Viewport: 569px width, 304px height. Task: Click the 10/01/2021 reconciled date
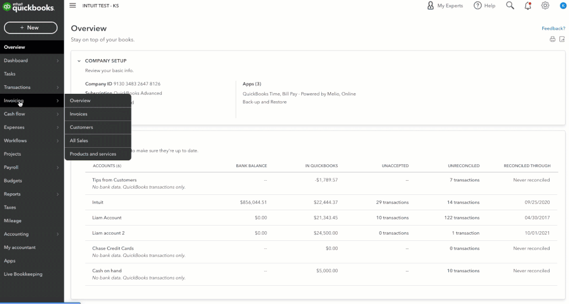(x=537, y=233)
